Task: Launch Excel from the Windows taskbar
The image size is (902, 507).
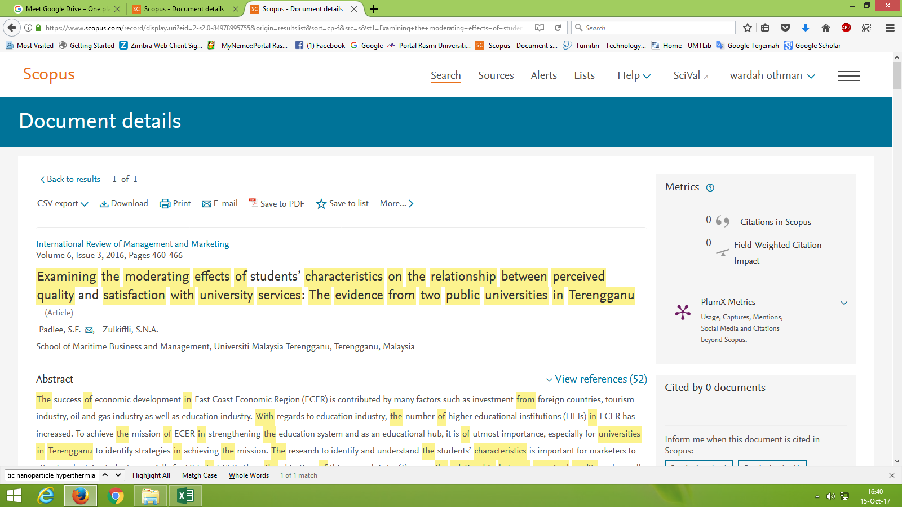Action: [185, 496]
